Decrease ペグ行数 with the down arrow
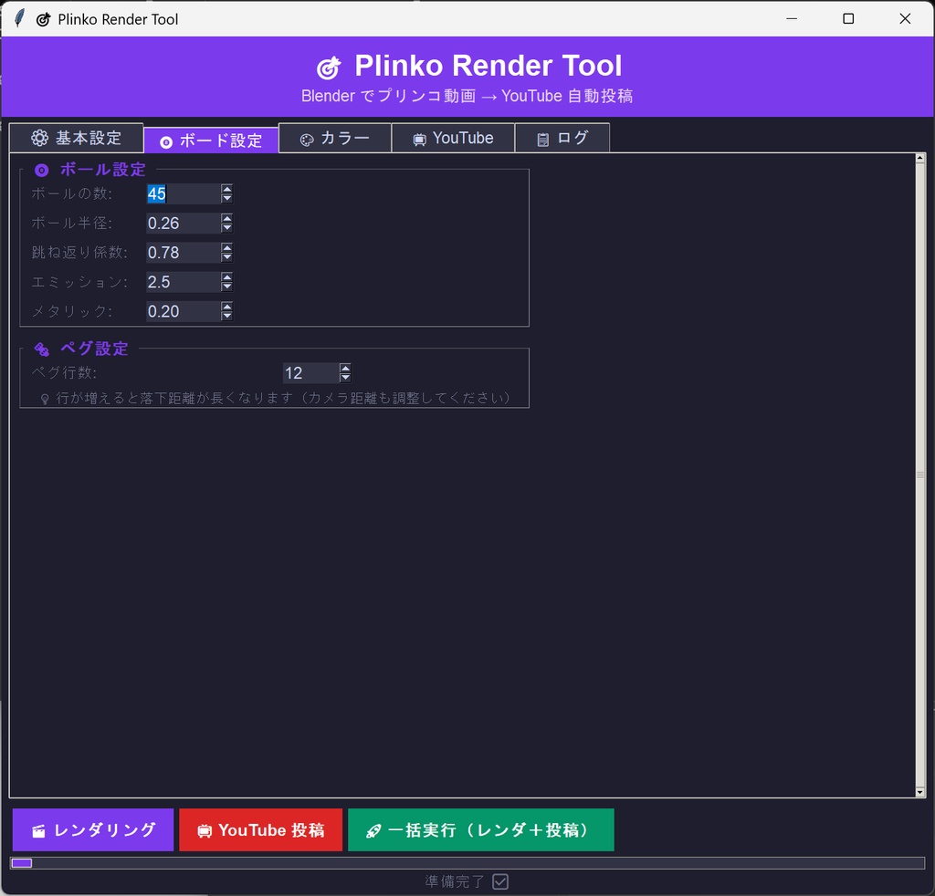Image resolution: width=935 pixels, height=896 pixels. [345, 377]
